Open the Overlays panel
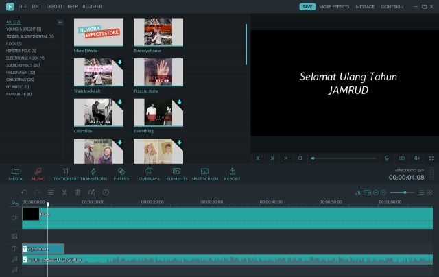439x277 pixels. click(x=149, y=173)
